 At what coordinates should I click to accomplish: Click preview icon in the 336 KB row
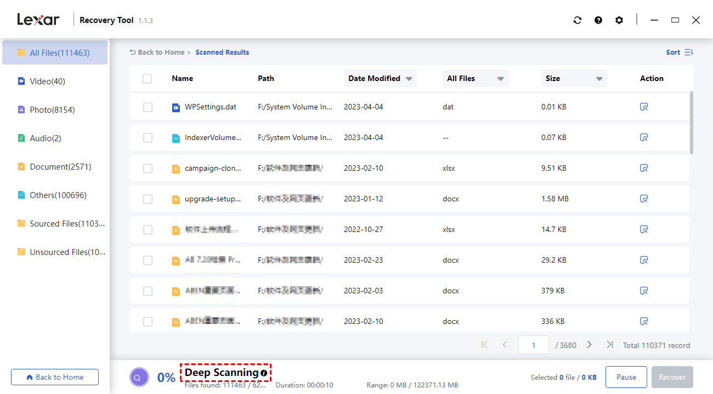(644, 322)
